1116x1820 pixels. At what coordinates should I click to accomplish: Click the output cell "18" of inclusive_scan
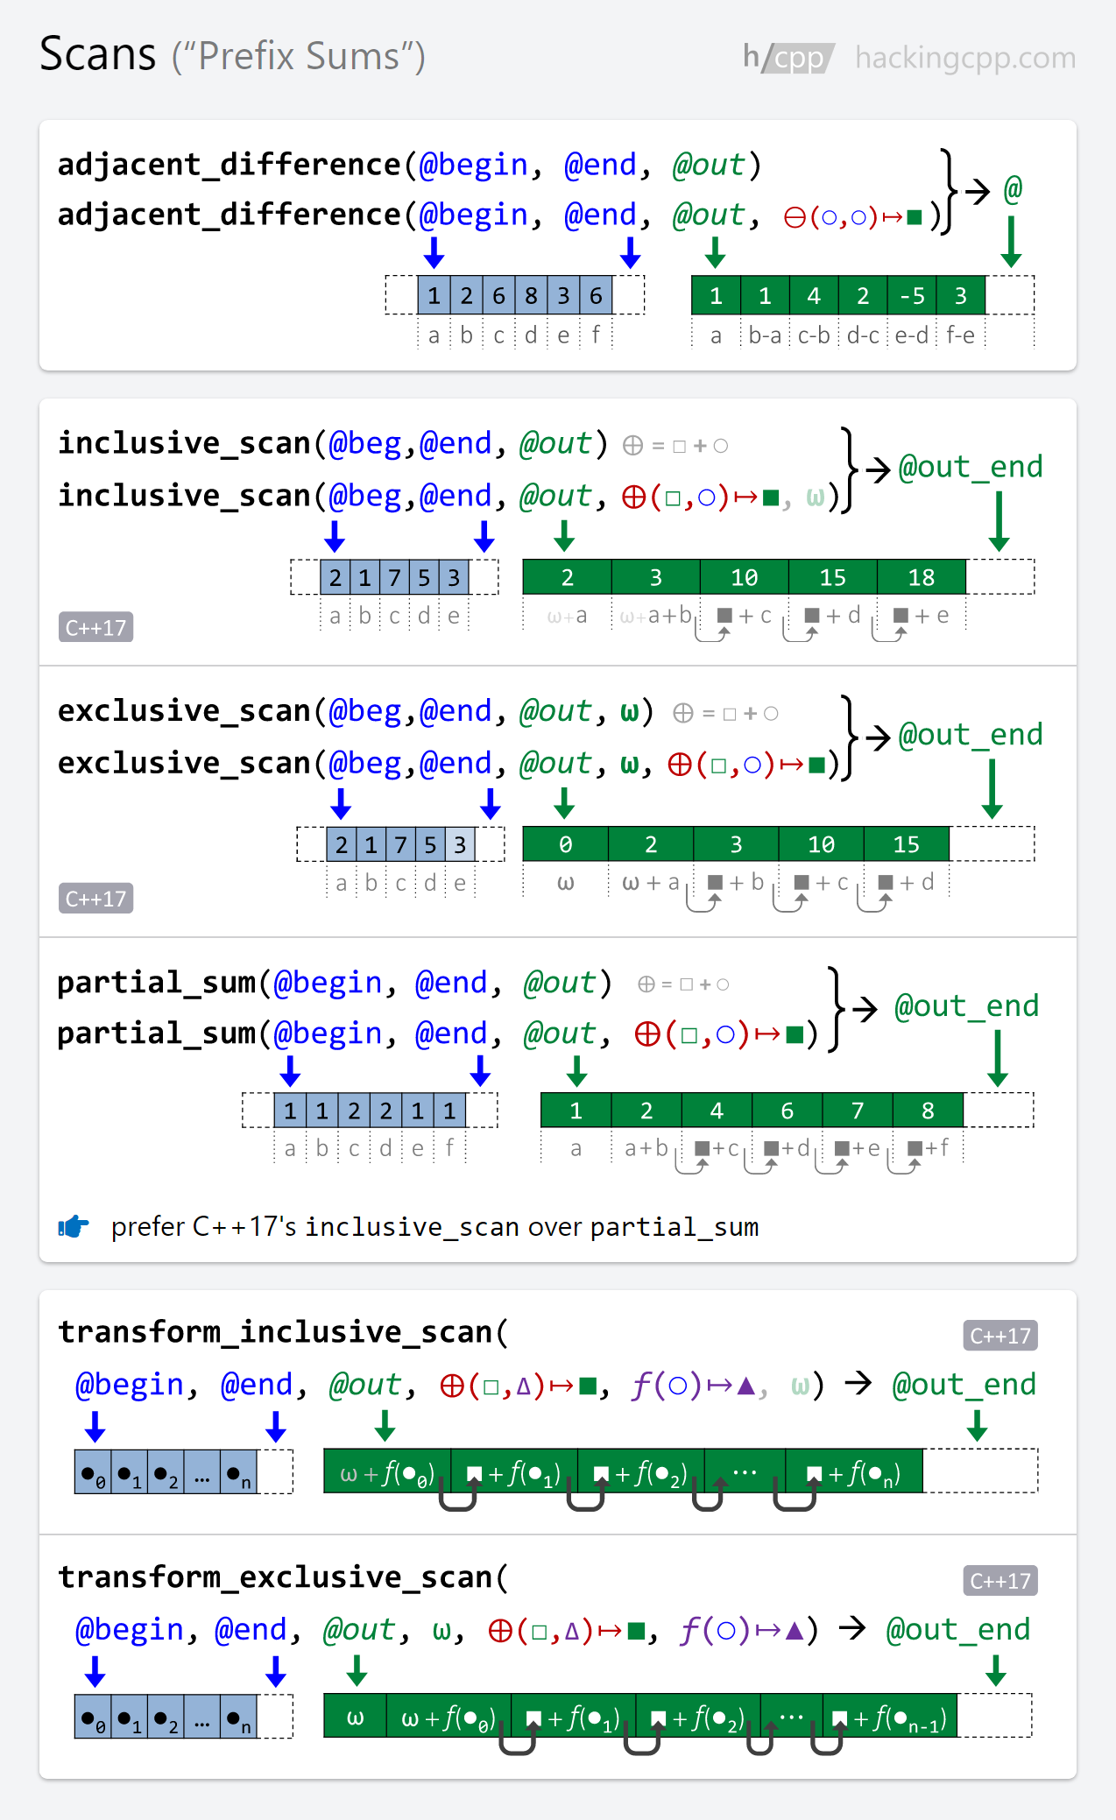click(x=922, y=577)
